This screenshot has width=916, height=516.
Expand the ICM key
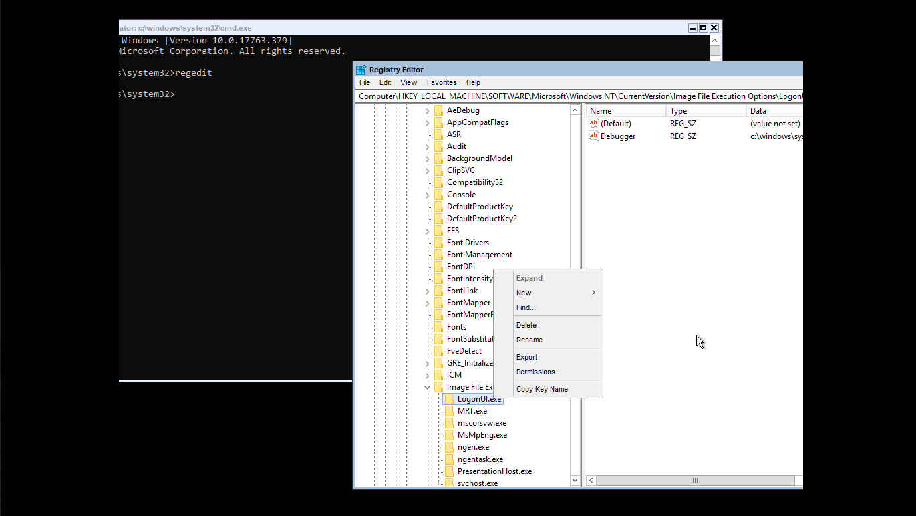tap(428, 375)
